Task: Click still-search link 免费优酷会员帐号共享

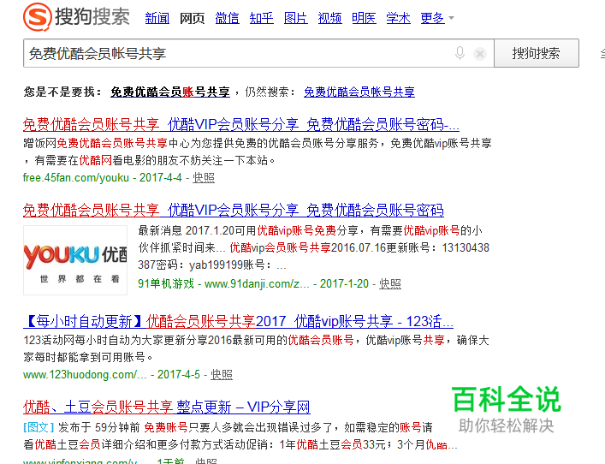Action: [359, 92]
